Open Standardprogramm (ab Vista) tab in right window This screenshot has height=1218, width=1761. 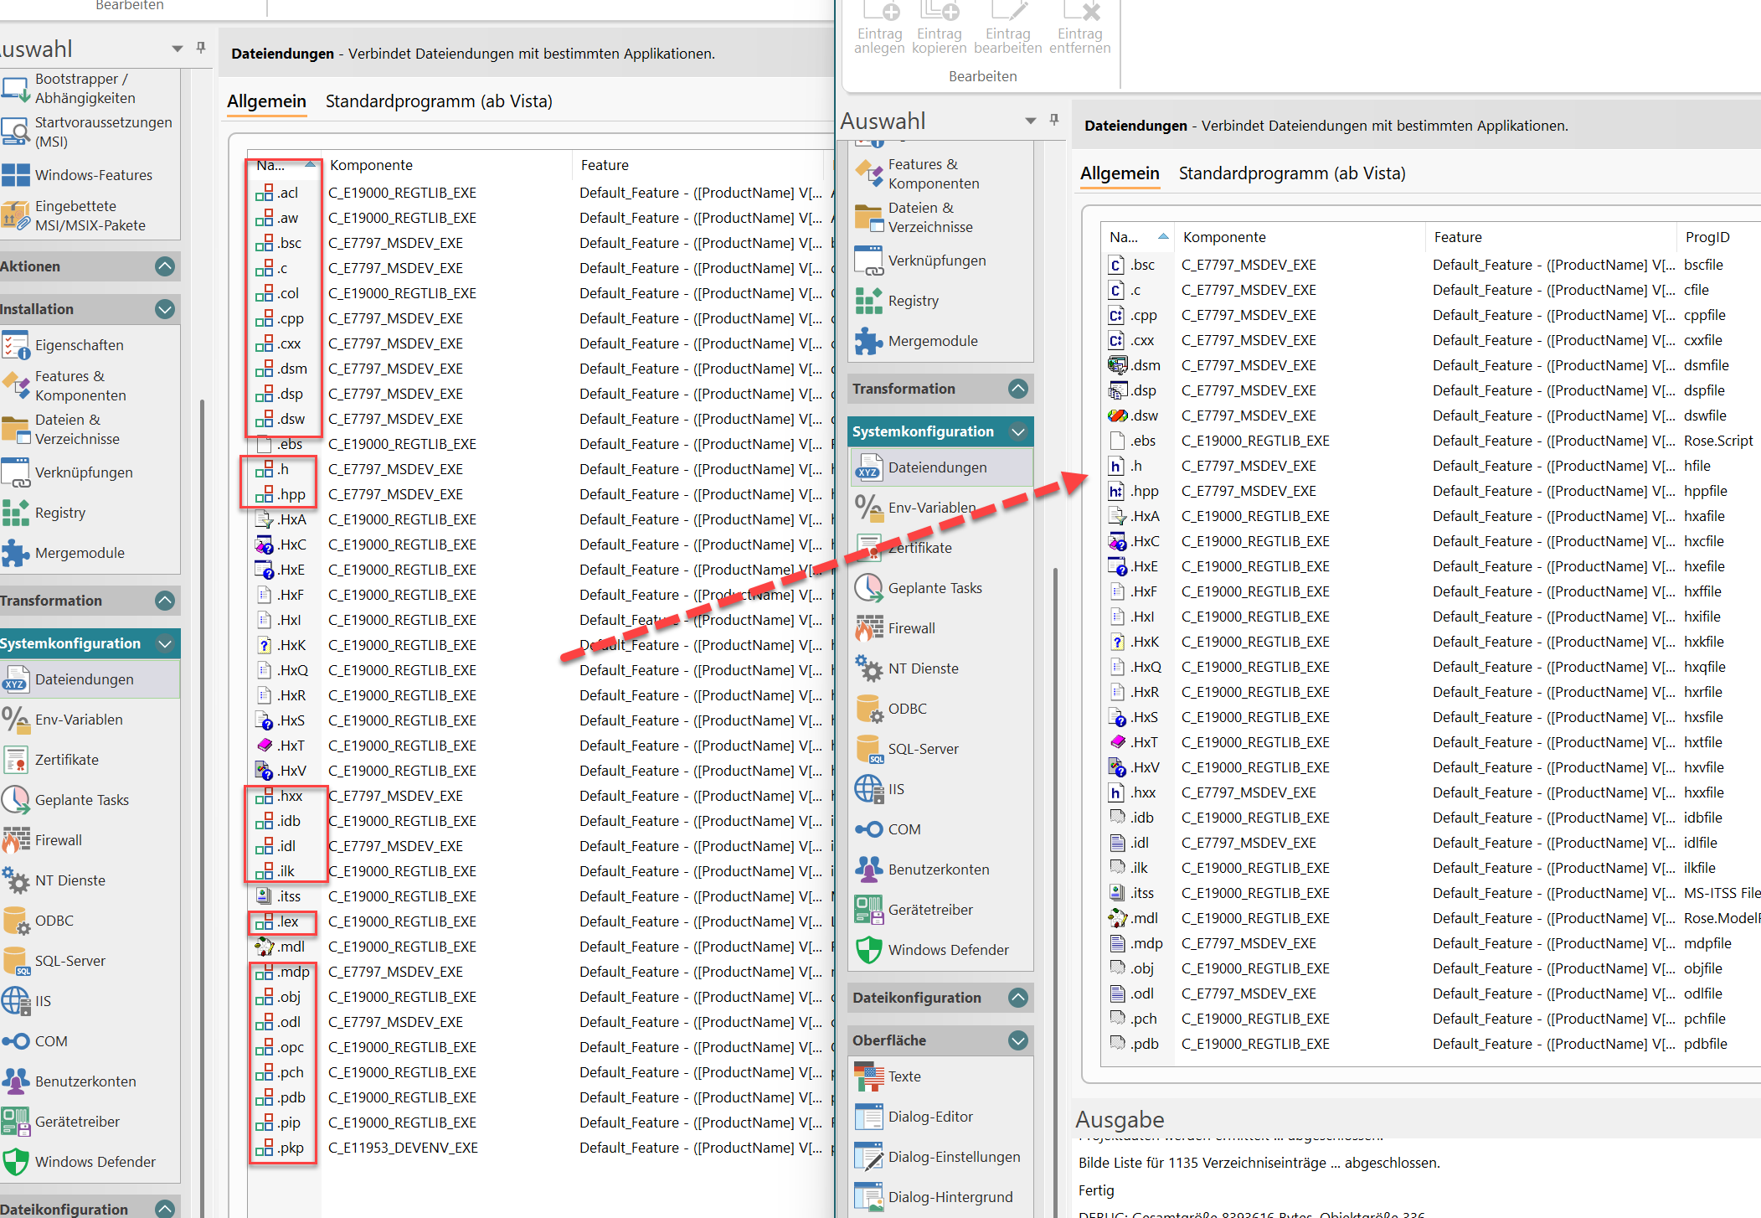click(1292, 173)
